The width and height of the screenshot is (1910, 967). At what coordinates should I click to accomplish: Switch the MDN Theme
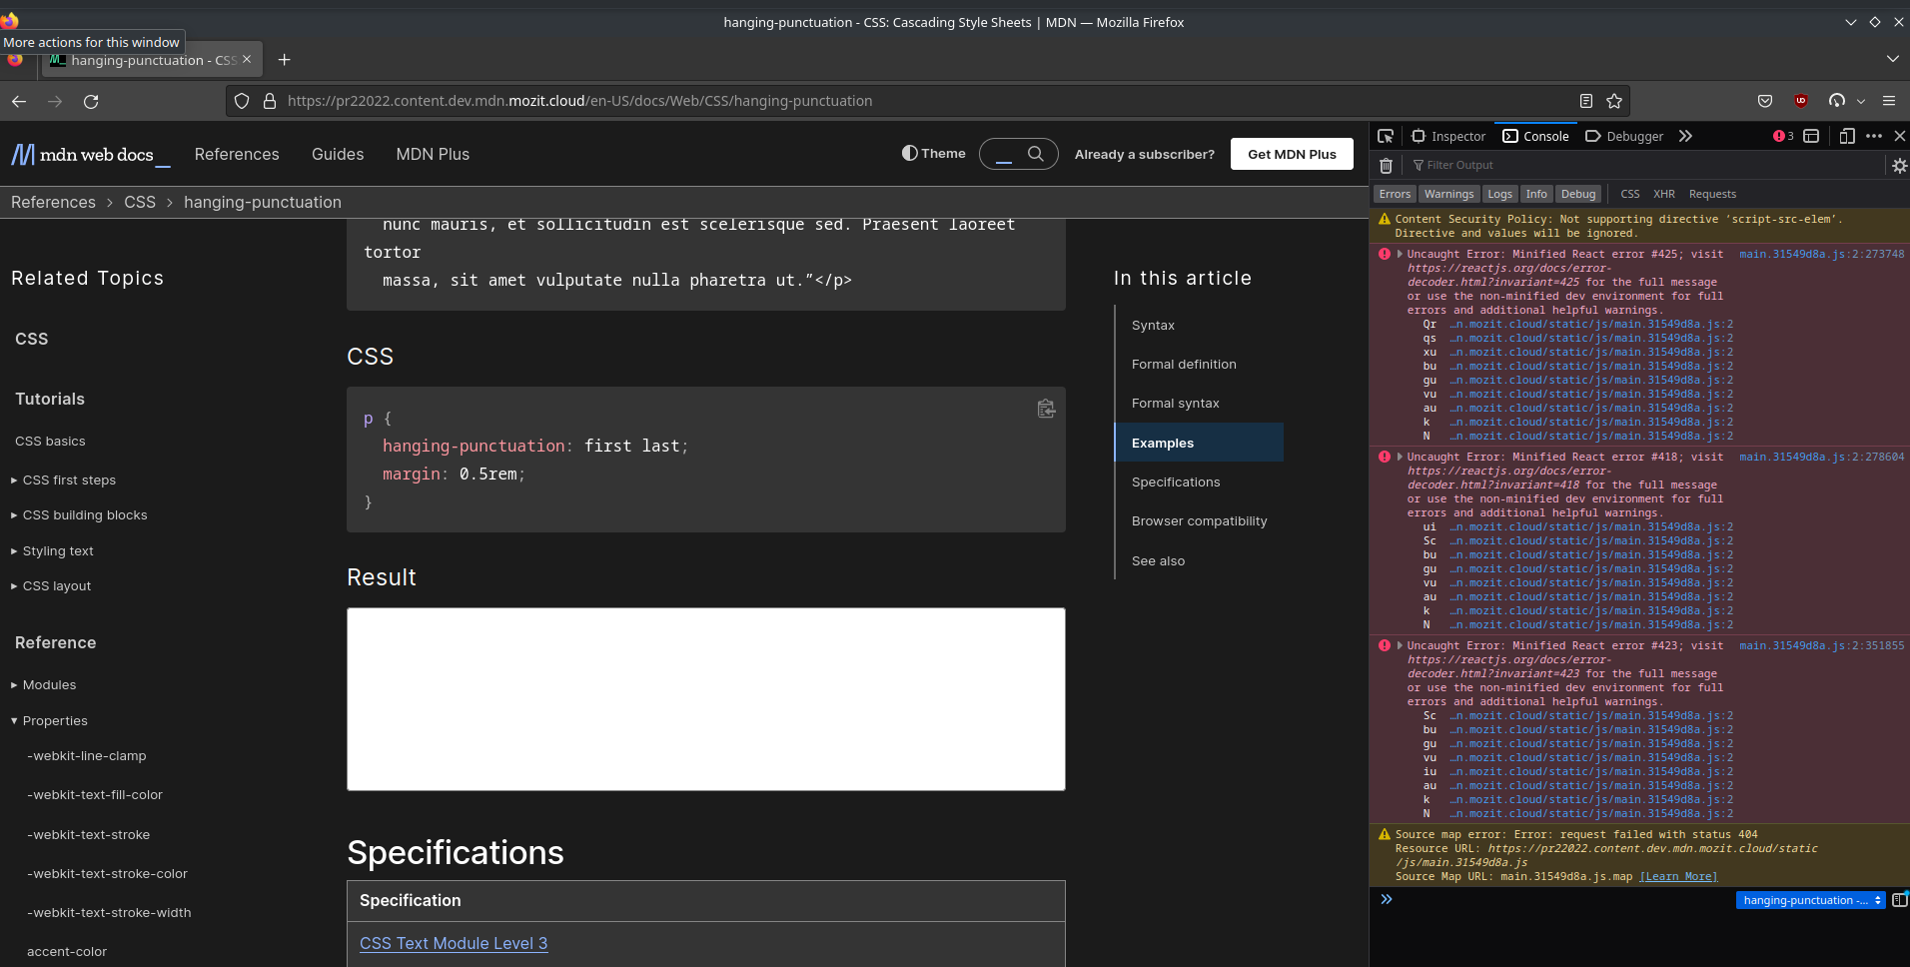click(933, 154)
